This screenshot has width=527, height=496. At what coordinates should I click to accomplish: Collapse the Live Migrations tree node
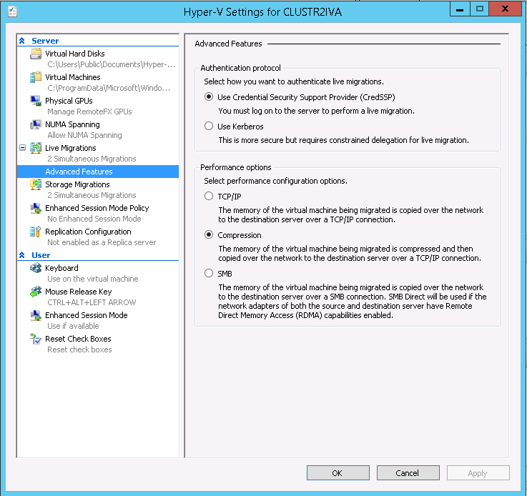click(x=22, y=148)
